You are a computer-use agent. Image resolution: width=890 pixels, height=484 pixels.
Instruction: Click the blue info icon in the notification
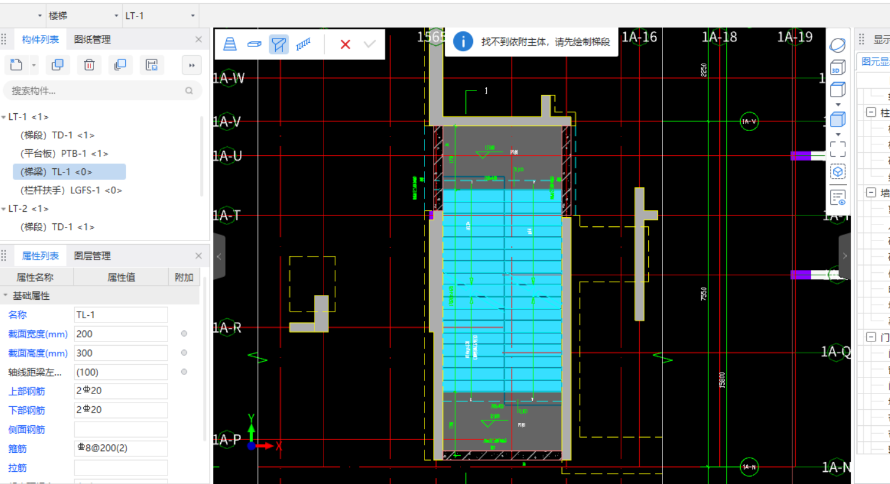pyautogui.click(x=463, y=42)
